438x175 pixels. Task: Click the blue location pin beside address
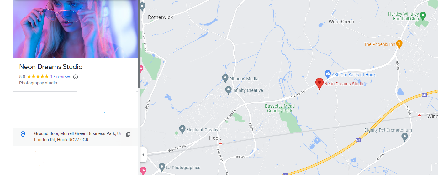point(23,134)
